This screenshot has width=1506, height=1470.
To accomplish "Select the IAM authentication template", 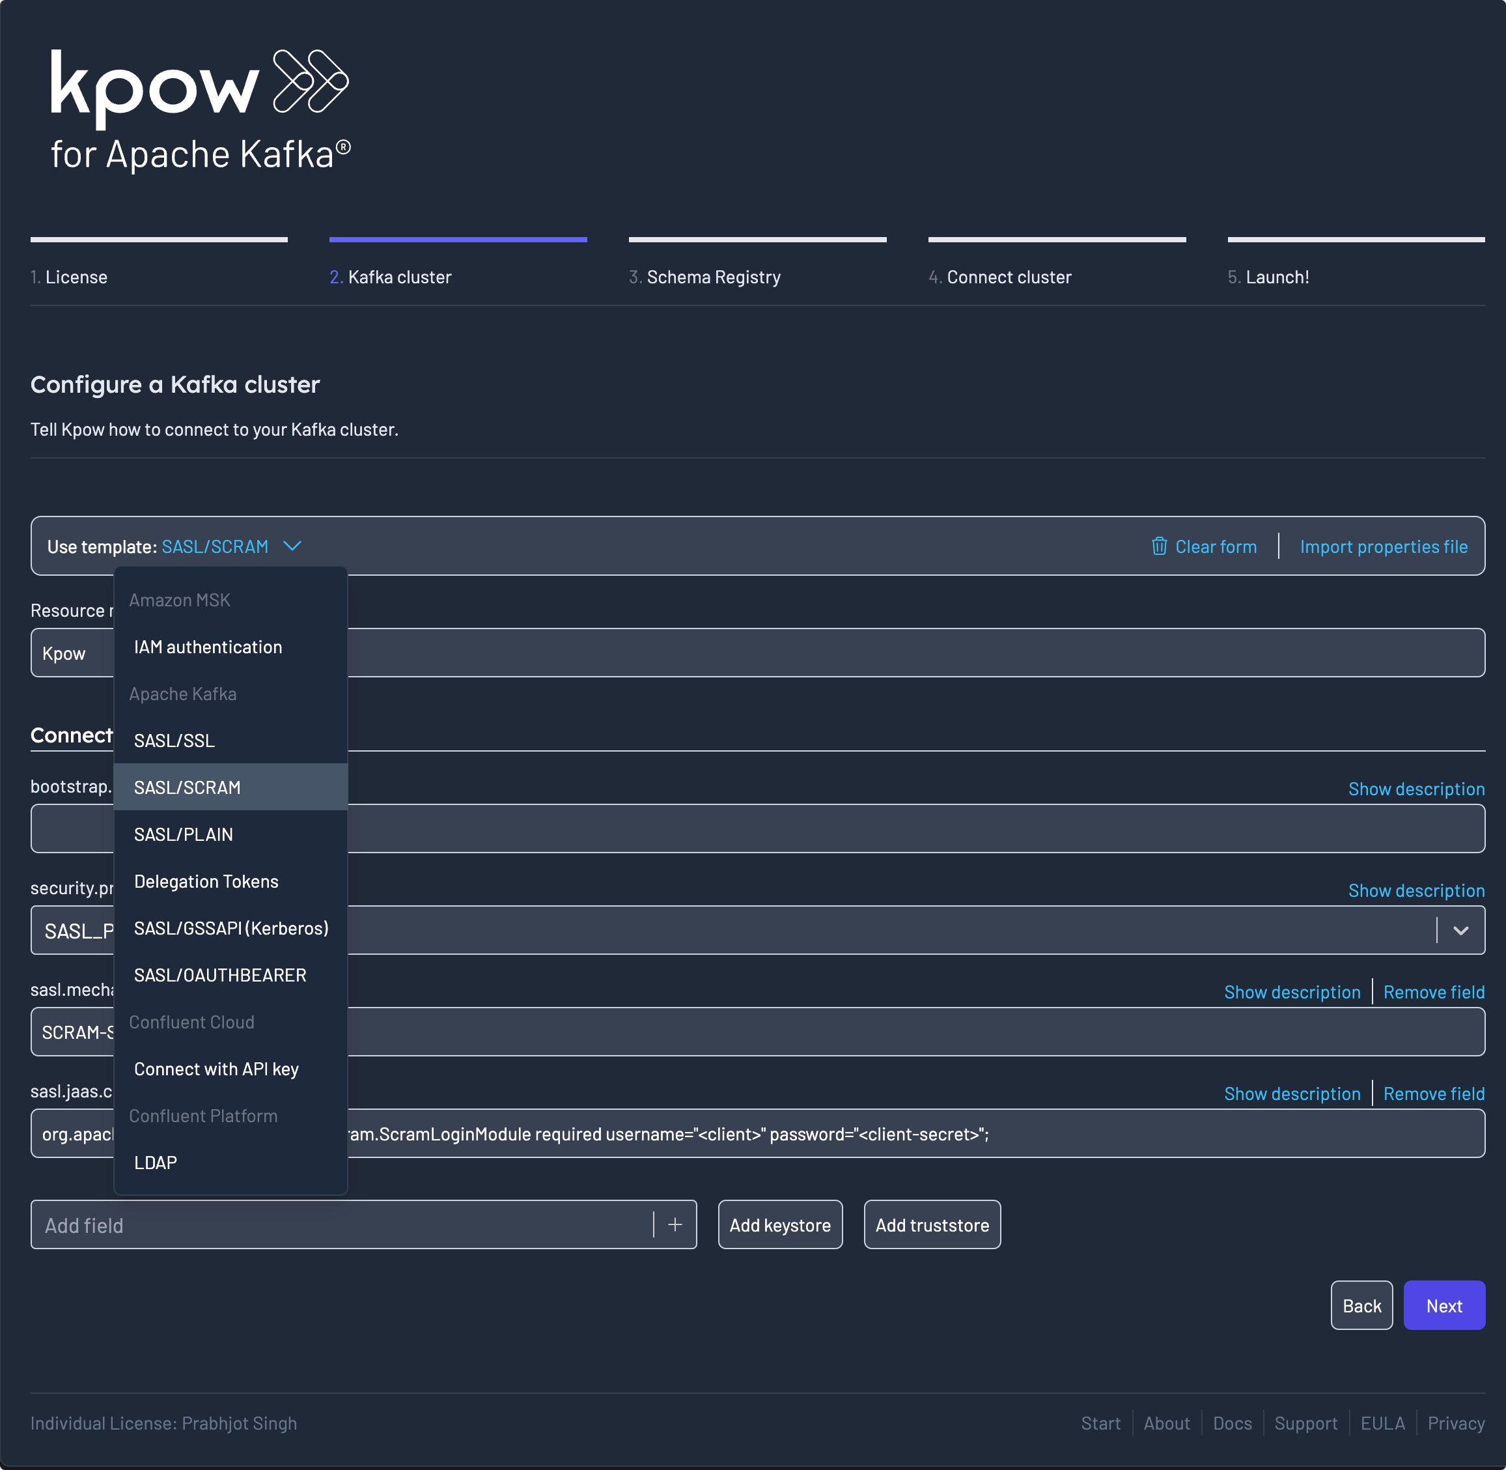I will [x=207, y=646].
